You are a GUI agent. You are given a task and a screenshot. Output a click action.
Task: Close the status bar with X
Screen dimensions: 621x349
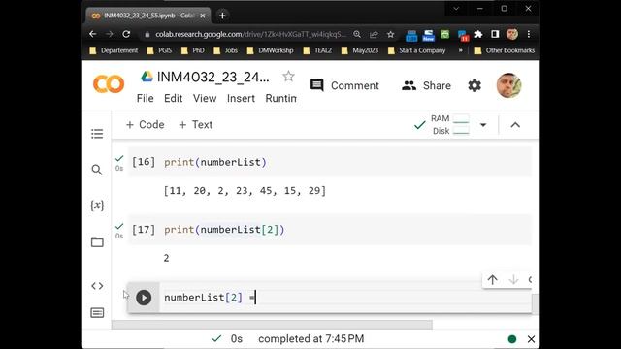tap(531, 339)
